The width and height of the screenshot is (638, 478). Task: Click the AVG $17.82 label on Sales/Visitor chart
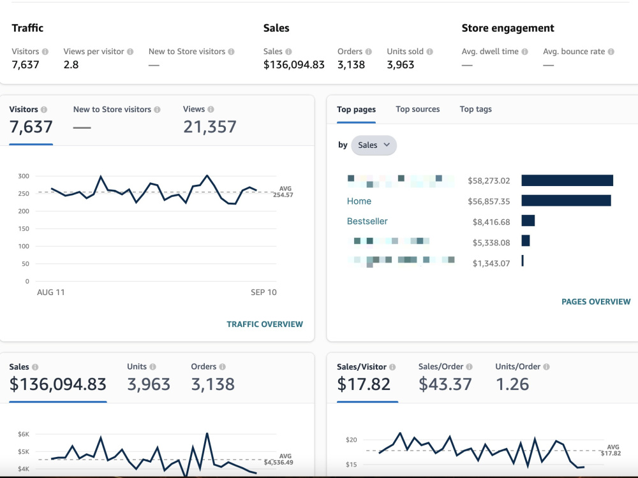tap(612, 451)
